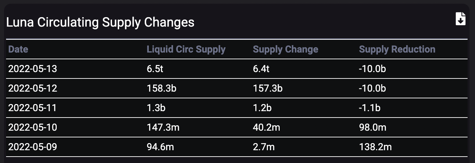The image size is (475, 163).
Task: Click the 157.3b supply change value
Action: (268, 88)
